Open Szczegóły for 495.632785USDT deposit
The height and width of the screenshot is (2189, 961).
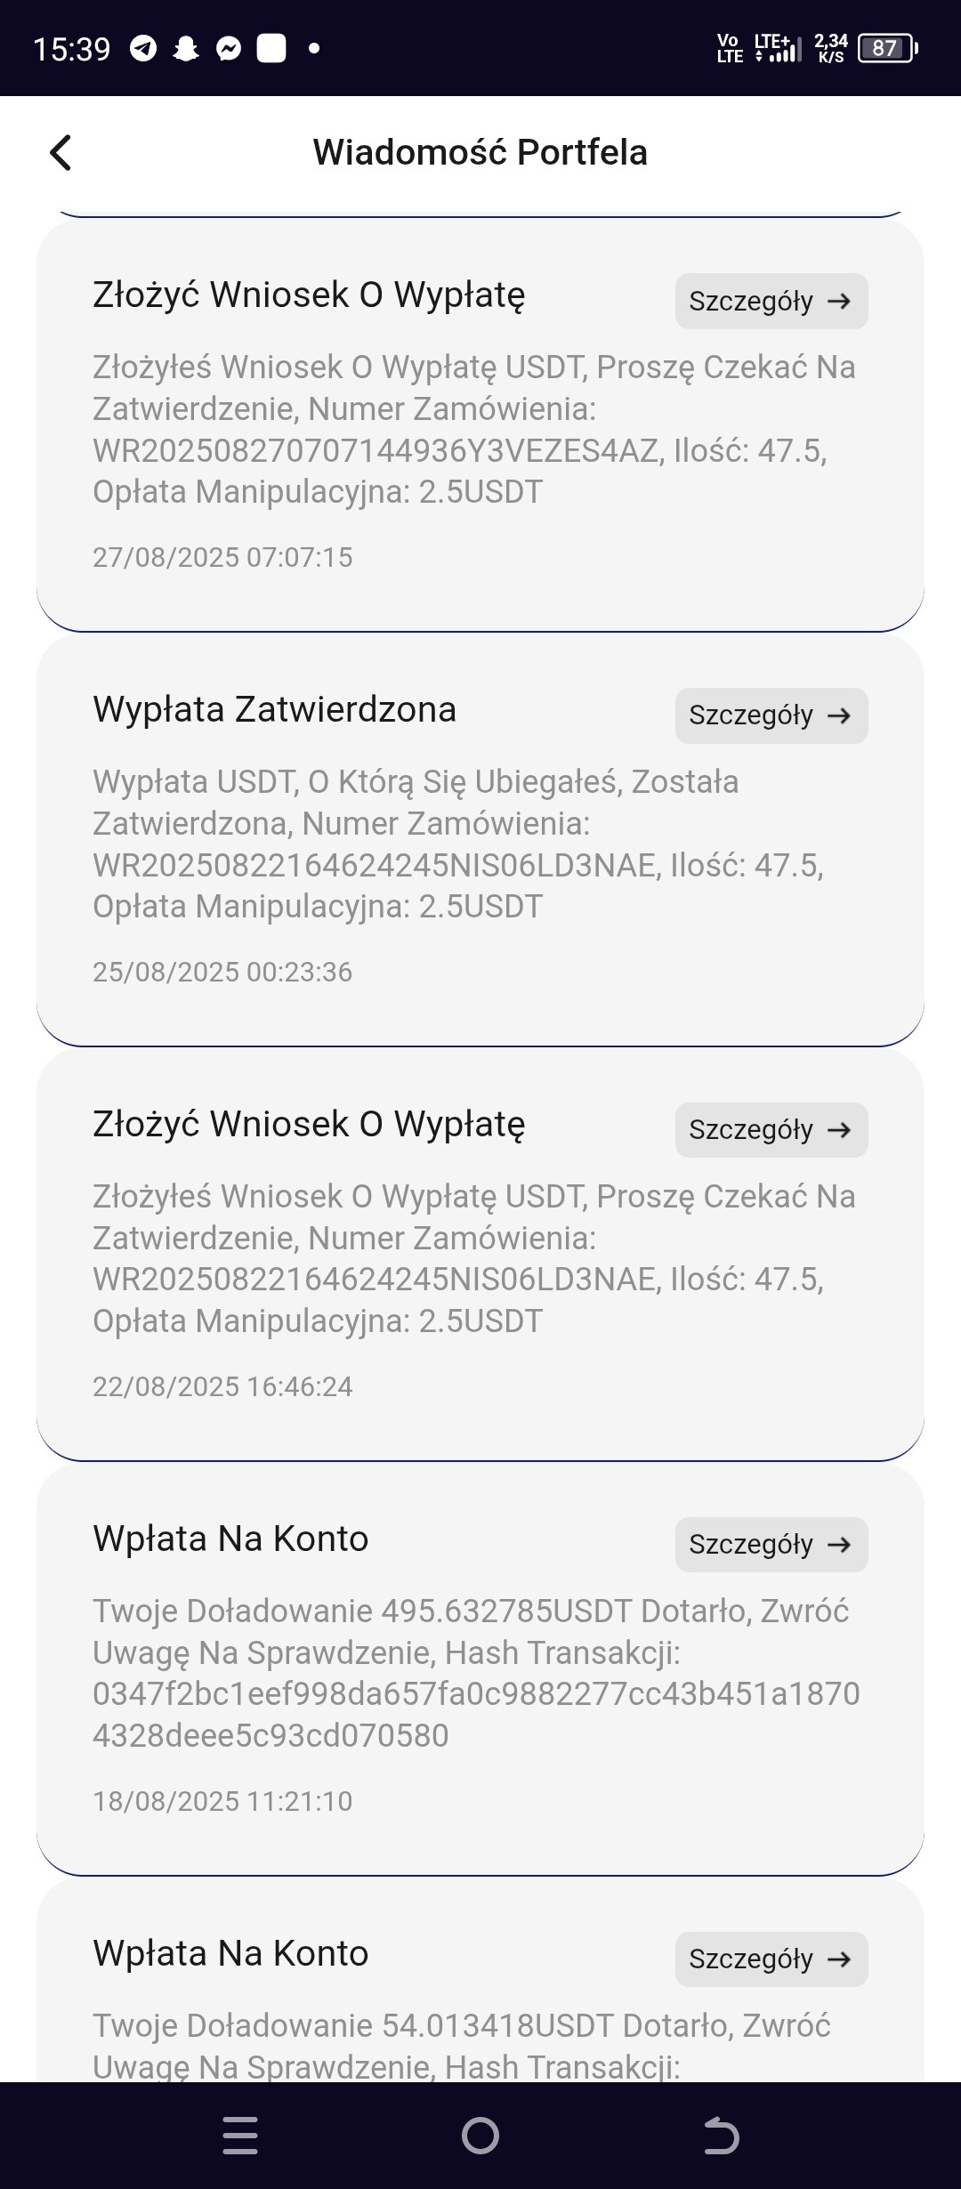click(x=771, y=1545)
